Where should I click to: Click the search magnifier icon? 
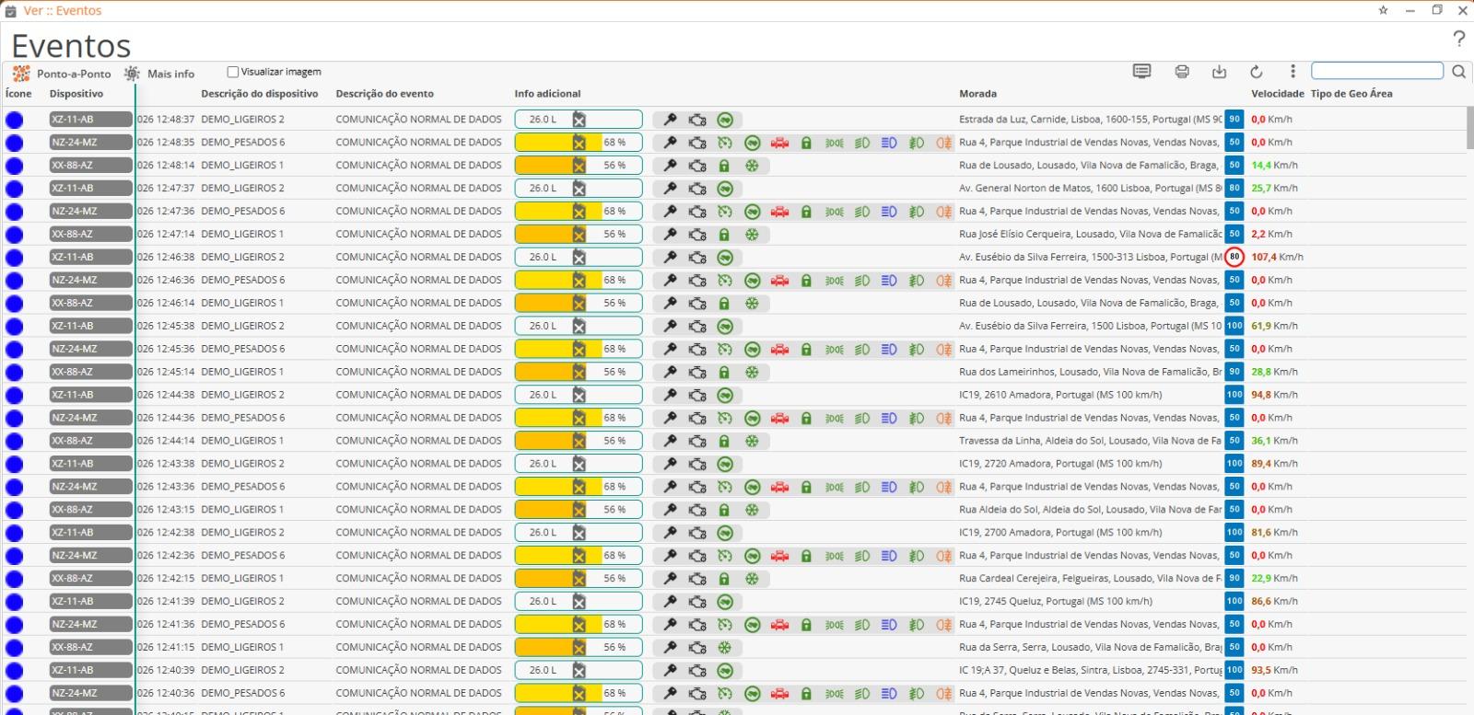(1458, 72)
